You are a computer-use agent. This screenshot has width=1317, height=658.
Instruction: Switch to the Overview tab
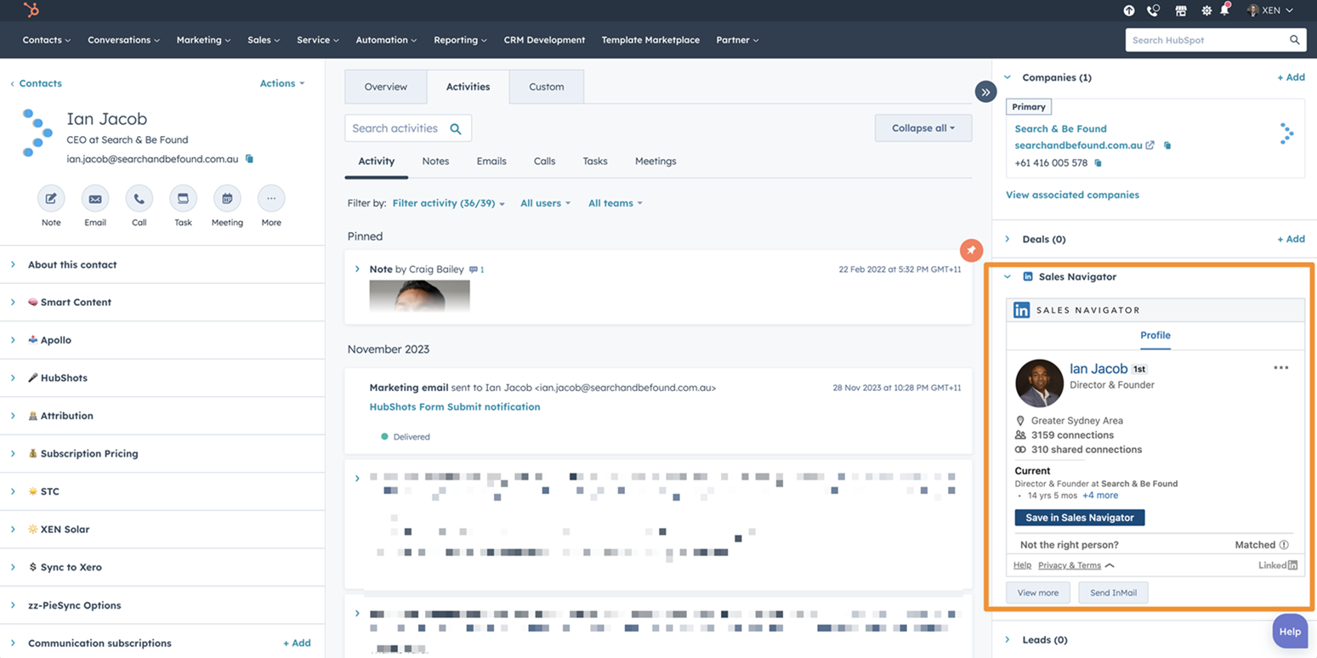[x=386, y=87]
